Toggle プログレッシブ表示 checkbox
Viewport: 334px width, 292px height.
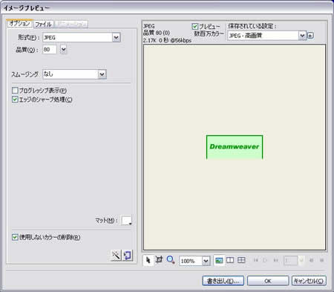tap(15, 91)
